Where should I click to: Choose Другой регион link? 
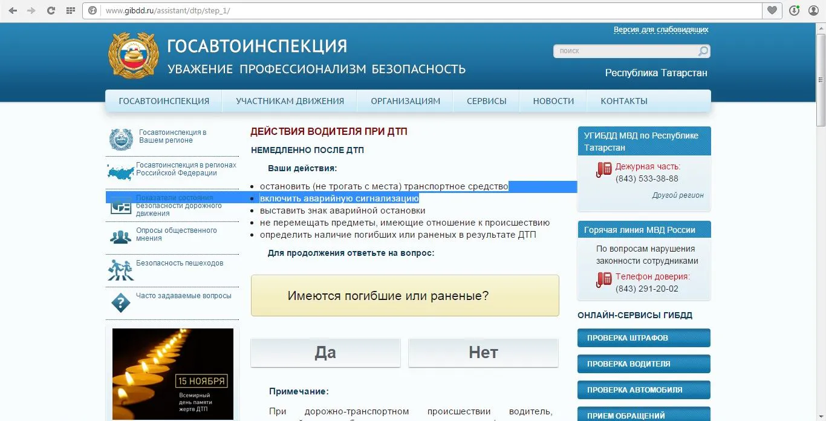pyautogui.click(x=678, y=195)
